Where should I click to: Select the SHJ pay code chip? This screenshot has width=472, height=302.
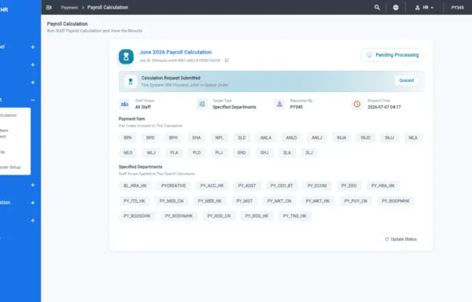click(x=264, y=153)
